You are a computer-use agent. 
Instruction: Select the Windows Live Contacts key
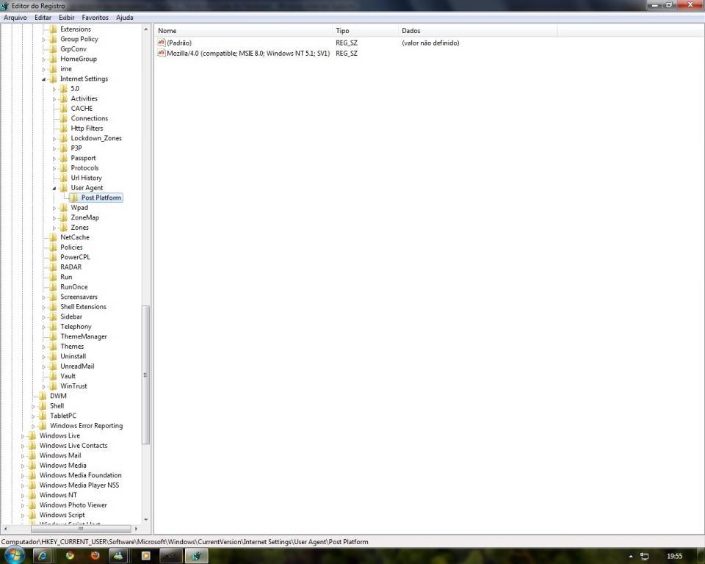click(73, 446)
